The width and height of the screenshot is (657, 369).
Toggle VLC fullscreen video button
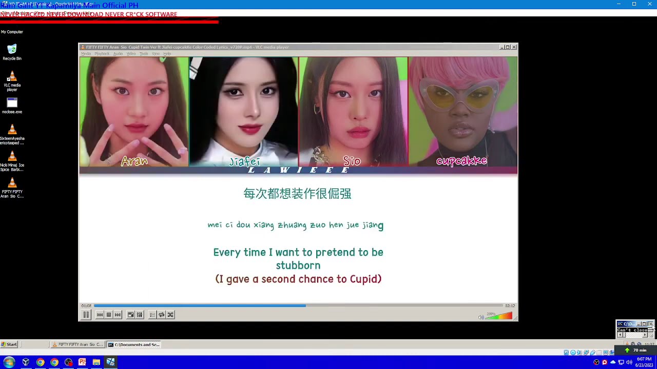(x=130, y=315)
